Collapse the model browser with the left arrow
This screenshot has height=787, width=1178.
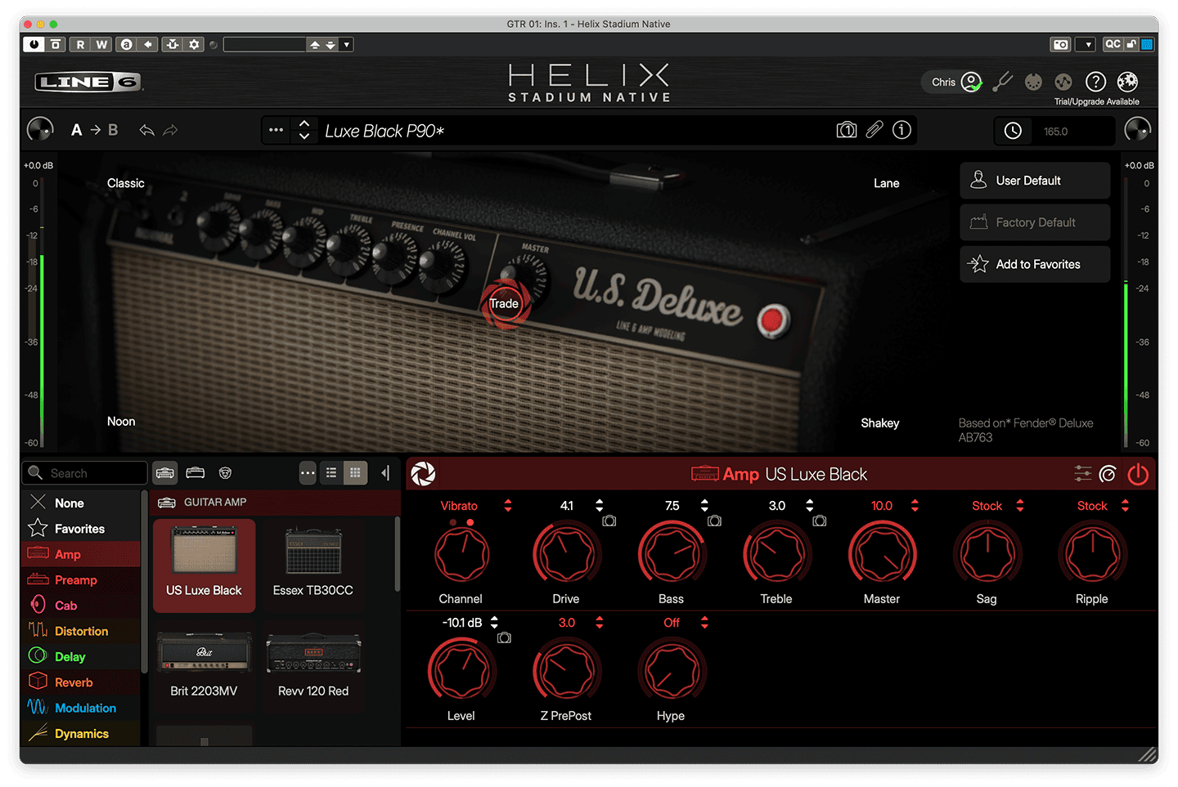385,473
